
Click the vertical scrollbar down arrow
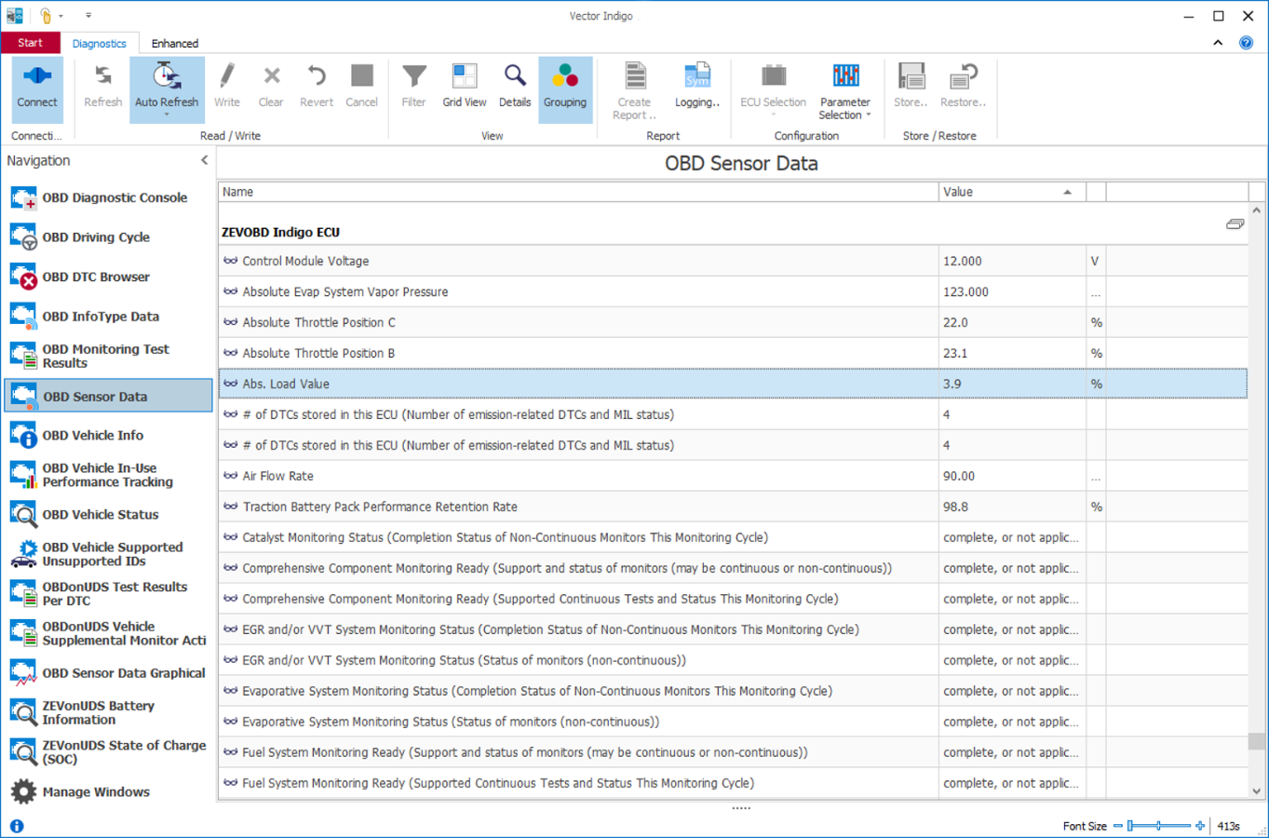[1257, 791]
